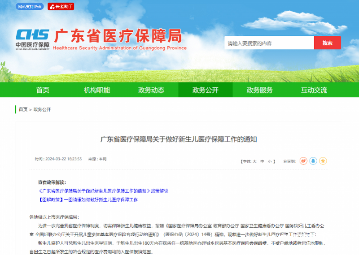Image resolution: width=359 pixels, height=255 pixels.
Task: Click the Weibo share icon
Action: coord(303,161)
